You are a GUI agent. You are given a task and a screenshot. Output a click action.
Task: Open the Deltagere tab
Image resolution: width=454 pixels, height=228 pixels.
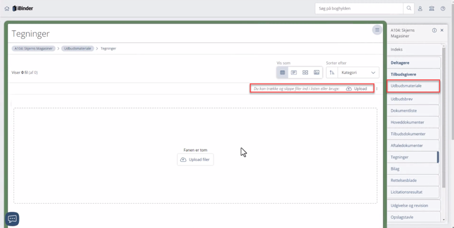[x=413, y=63]
